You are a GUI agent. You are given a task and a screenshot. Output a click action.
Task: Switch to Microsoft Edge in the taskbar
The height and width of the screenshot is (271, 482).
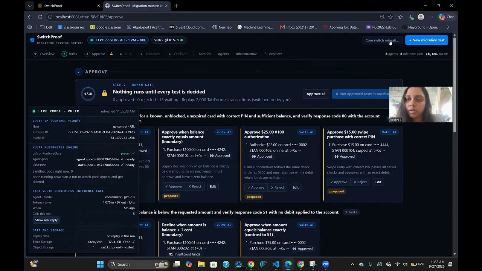coord(288,264)
